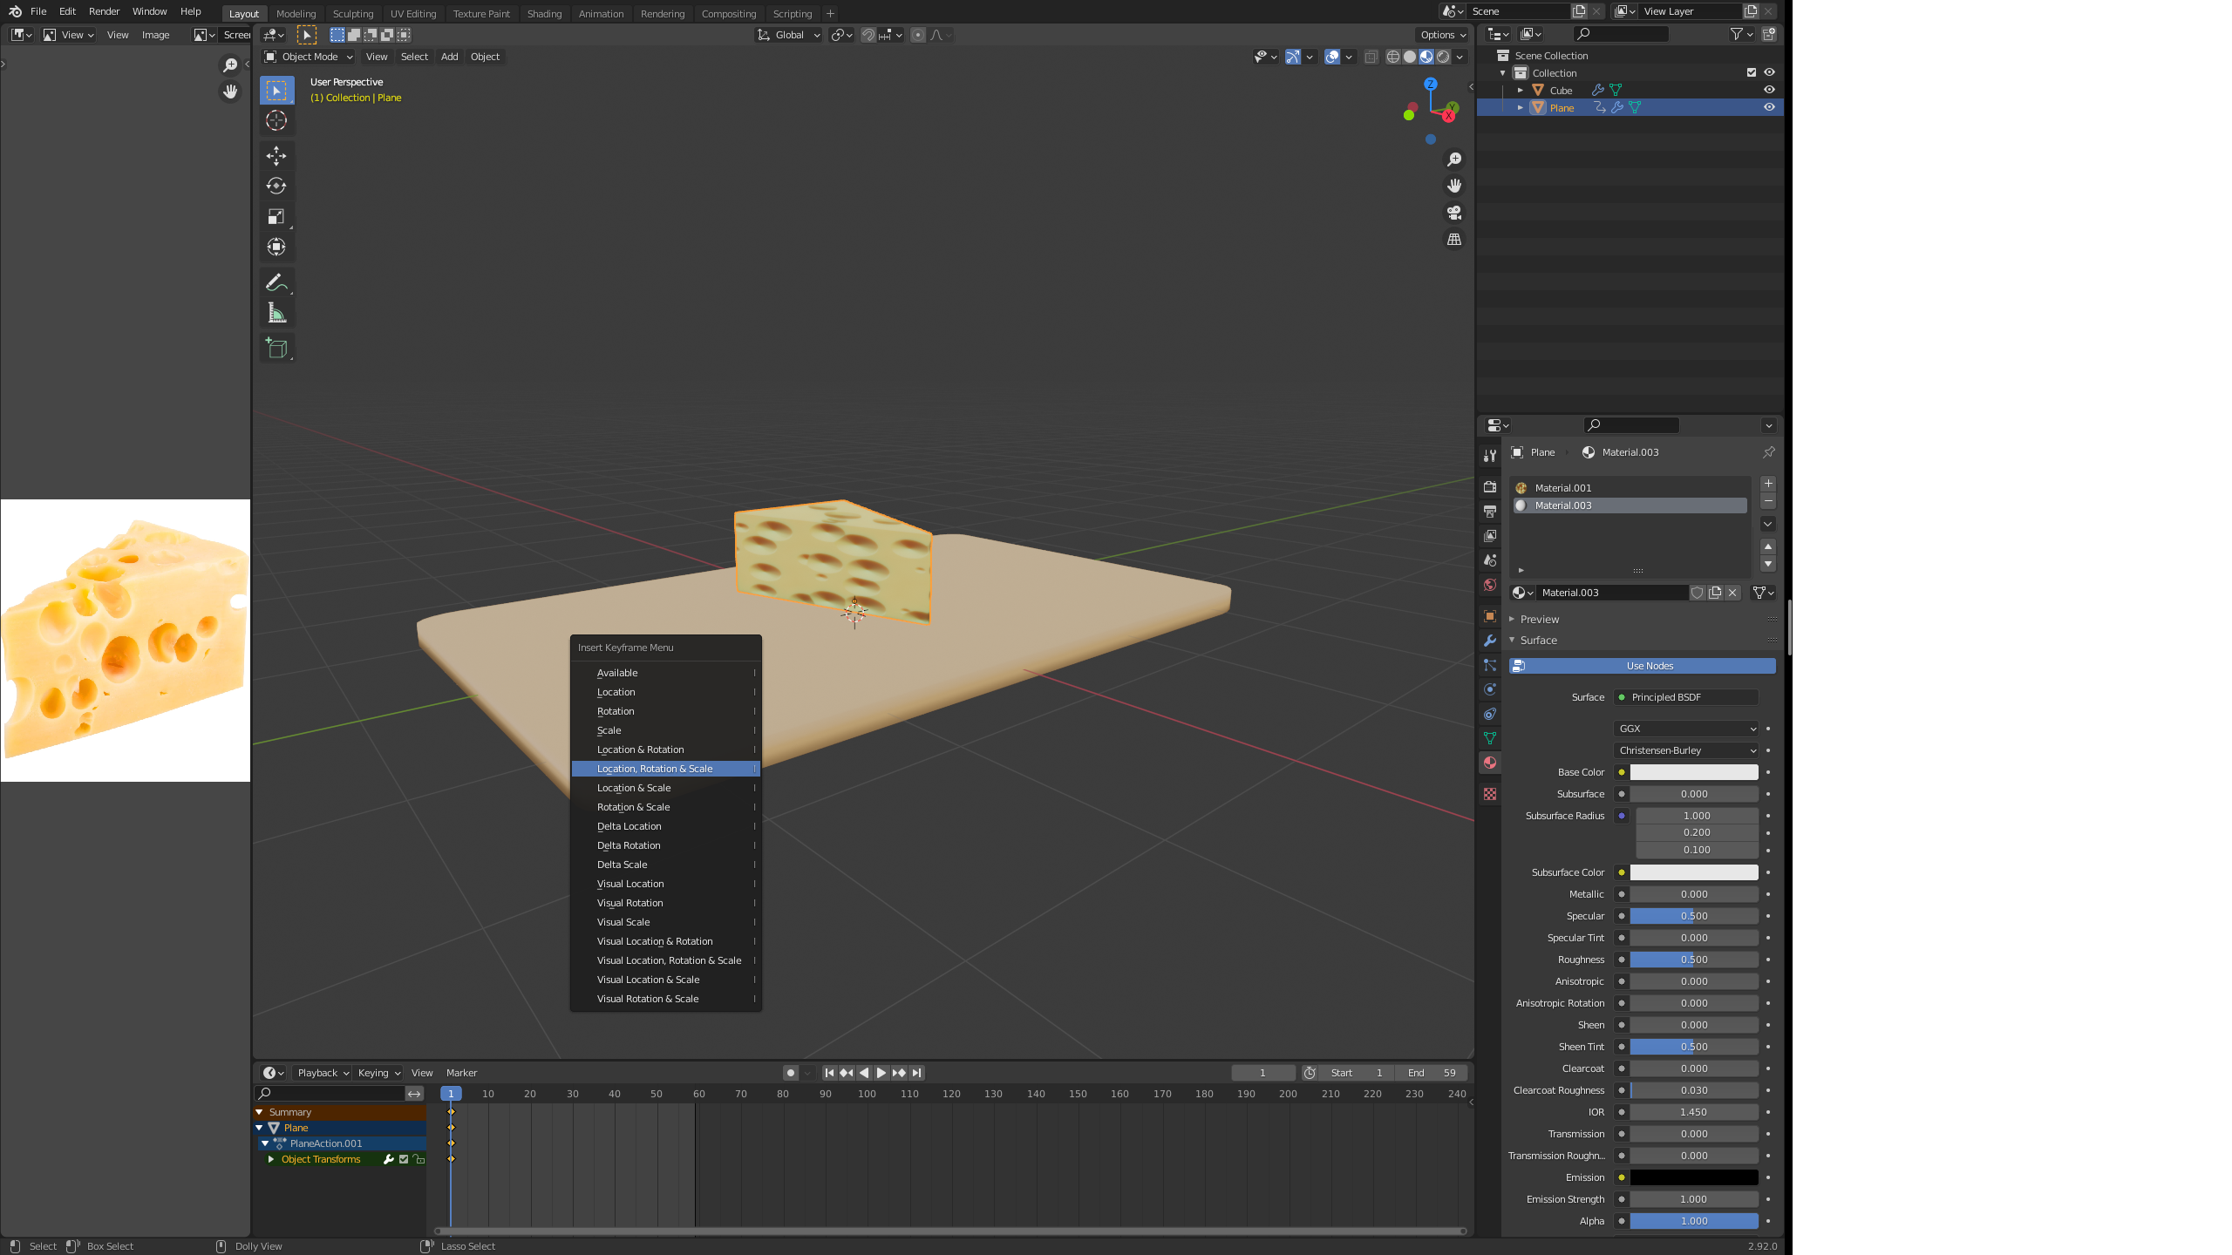Viewport: 2232px width, 1255px height.
Task: Select the Move tool in the viewport toolbar
Action: (276, 156)
